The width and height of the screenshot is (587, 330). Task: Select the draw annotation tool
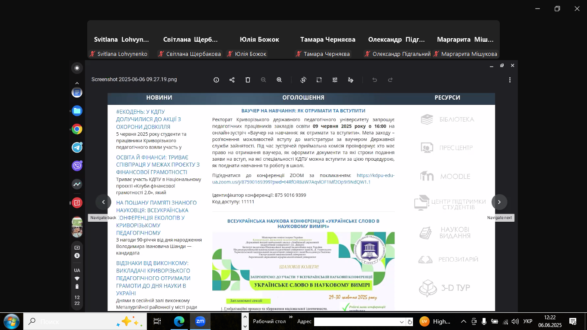(x=351, y=80)
